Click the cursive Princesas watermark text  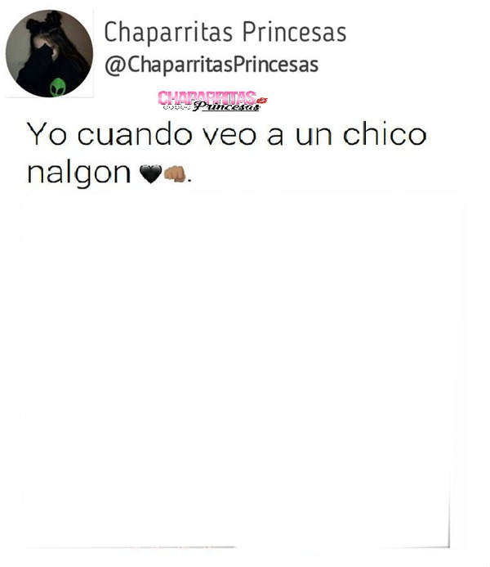click(x=226, y=106)
